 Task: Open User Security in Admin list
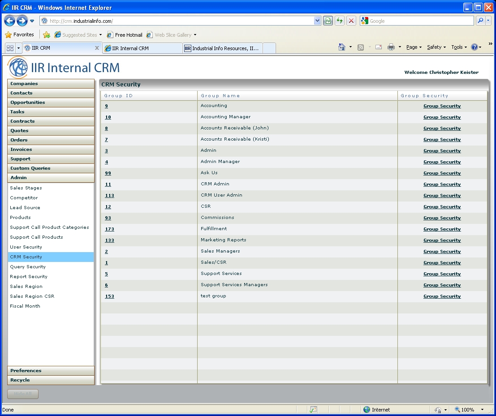[x=26, y=247]
